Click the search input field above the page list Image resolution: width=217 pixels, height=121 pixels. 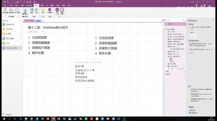pyautogui.click(x=172, y=20)
